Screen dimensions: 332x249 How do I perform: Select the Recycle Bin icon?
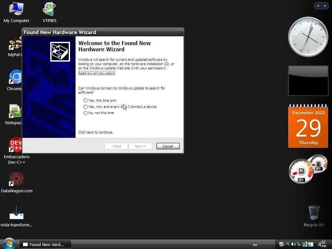click(314, 216)
